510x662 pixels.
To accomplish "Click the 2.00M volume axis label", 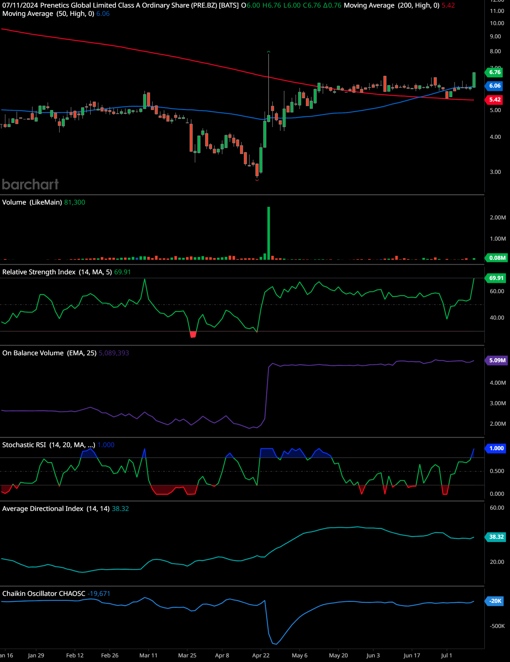I will (x=498, y=217).
